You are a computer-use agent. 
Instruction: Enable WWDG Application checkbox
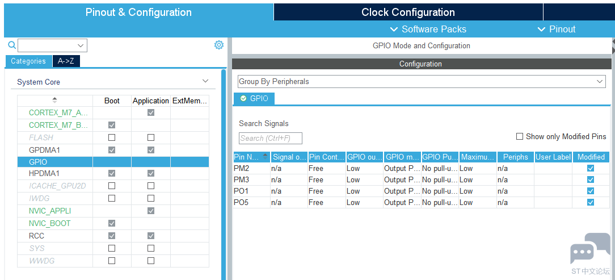coord(150,261)
